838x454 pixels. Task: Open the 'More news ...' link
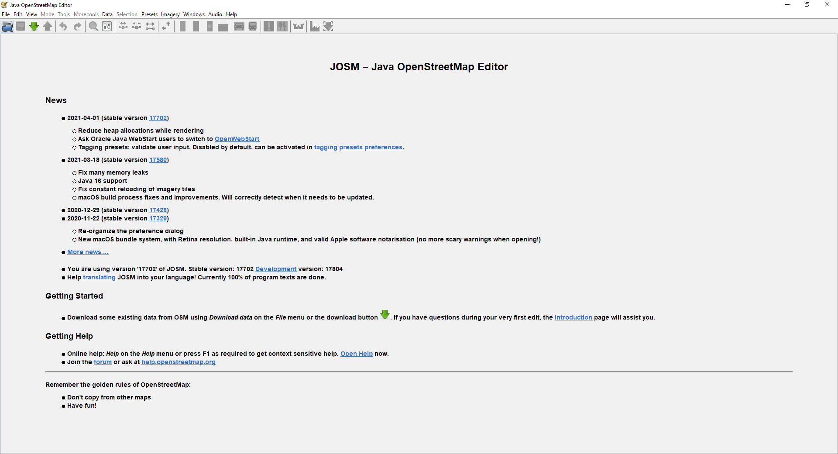(88, 252)
